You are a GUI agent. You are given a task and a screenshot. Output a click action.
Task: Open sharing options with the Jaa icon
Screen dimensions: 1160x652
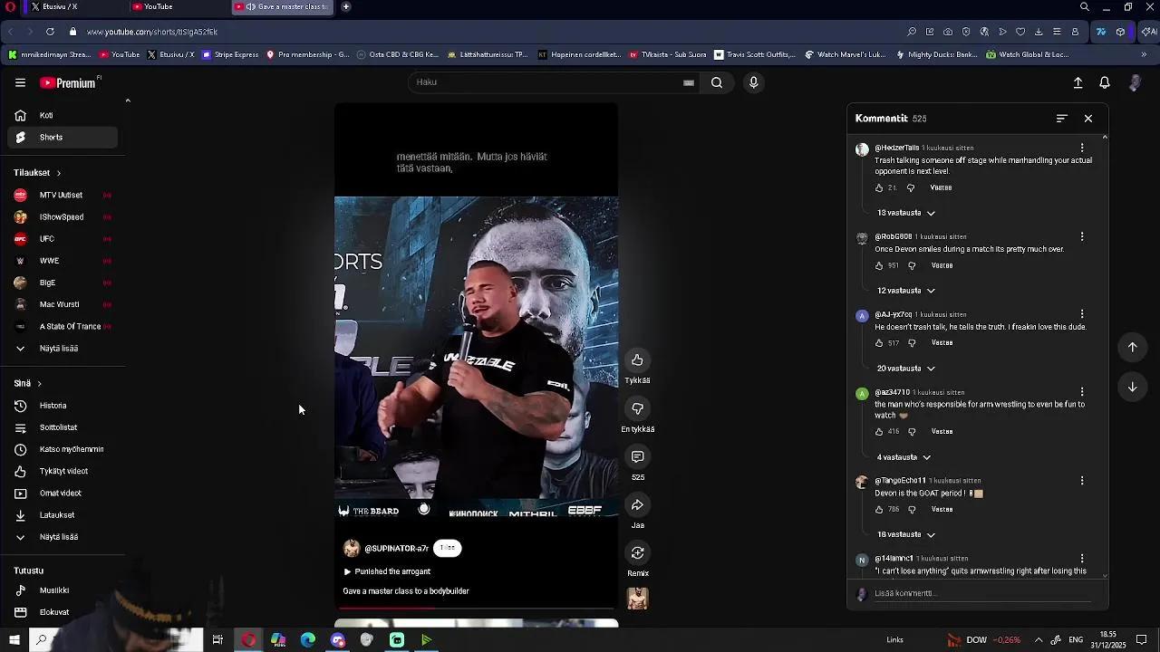click(637, 505)
